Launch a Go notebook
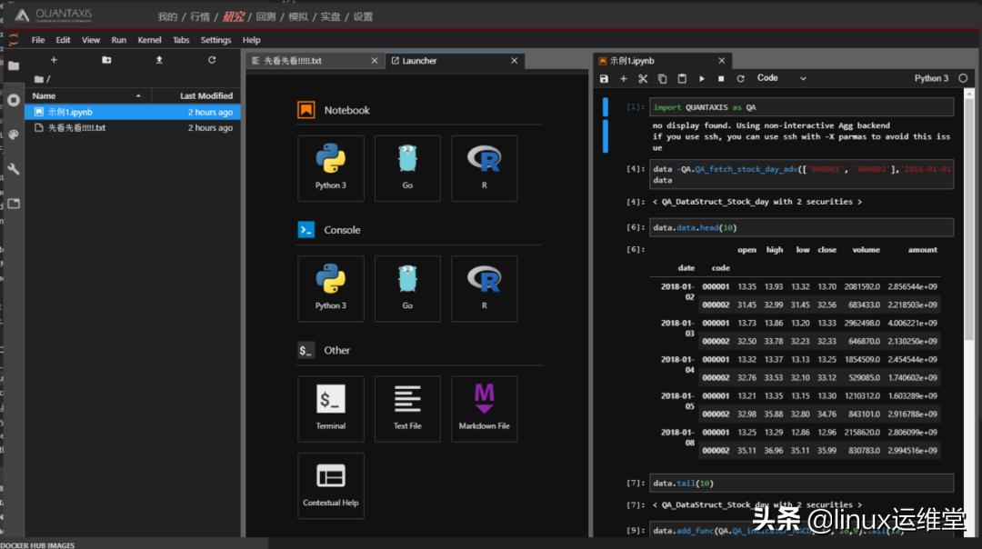This screenshot has height=549, width=982. click(x=407, y=168)
